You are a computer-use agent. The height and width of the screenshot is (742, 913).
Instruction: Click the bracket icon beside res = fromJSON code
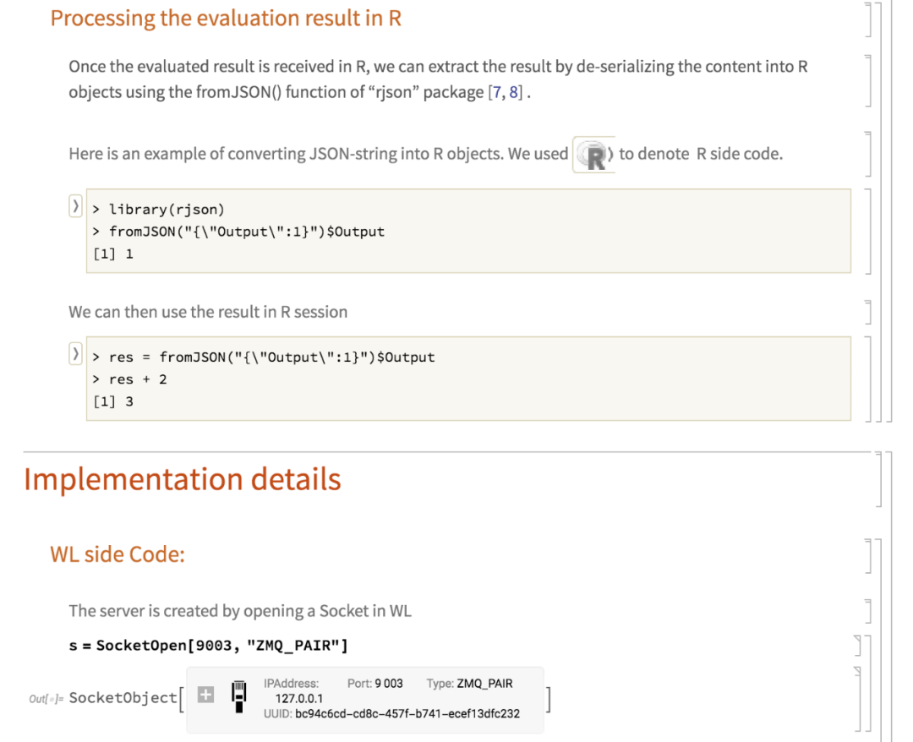click(x=76, y=354)
